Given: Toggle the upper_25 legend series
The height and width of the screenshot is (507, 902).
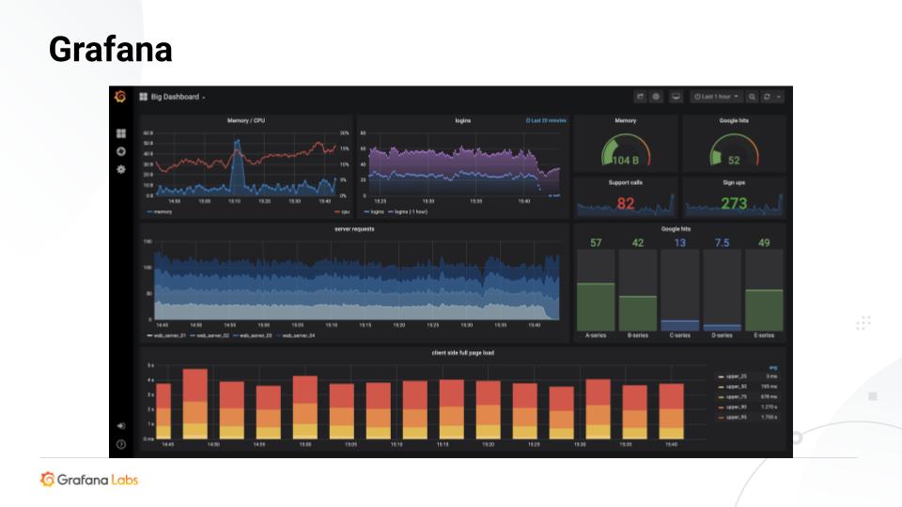Looking at the screenshot, I should tap(735, 376).
